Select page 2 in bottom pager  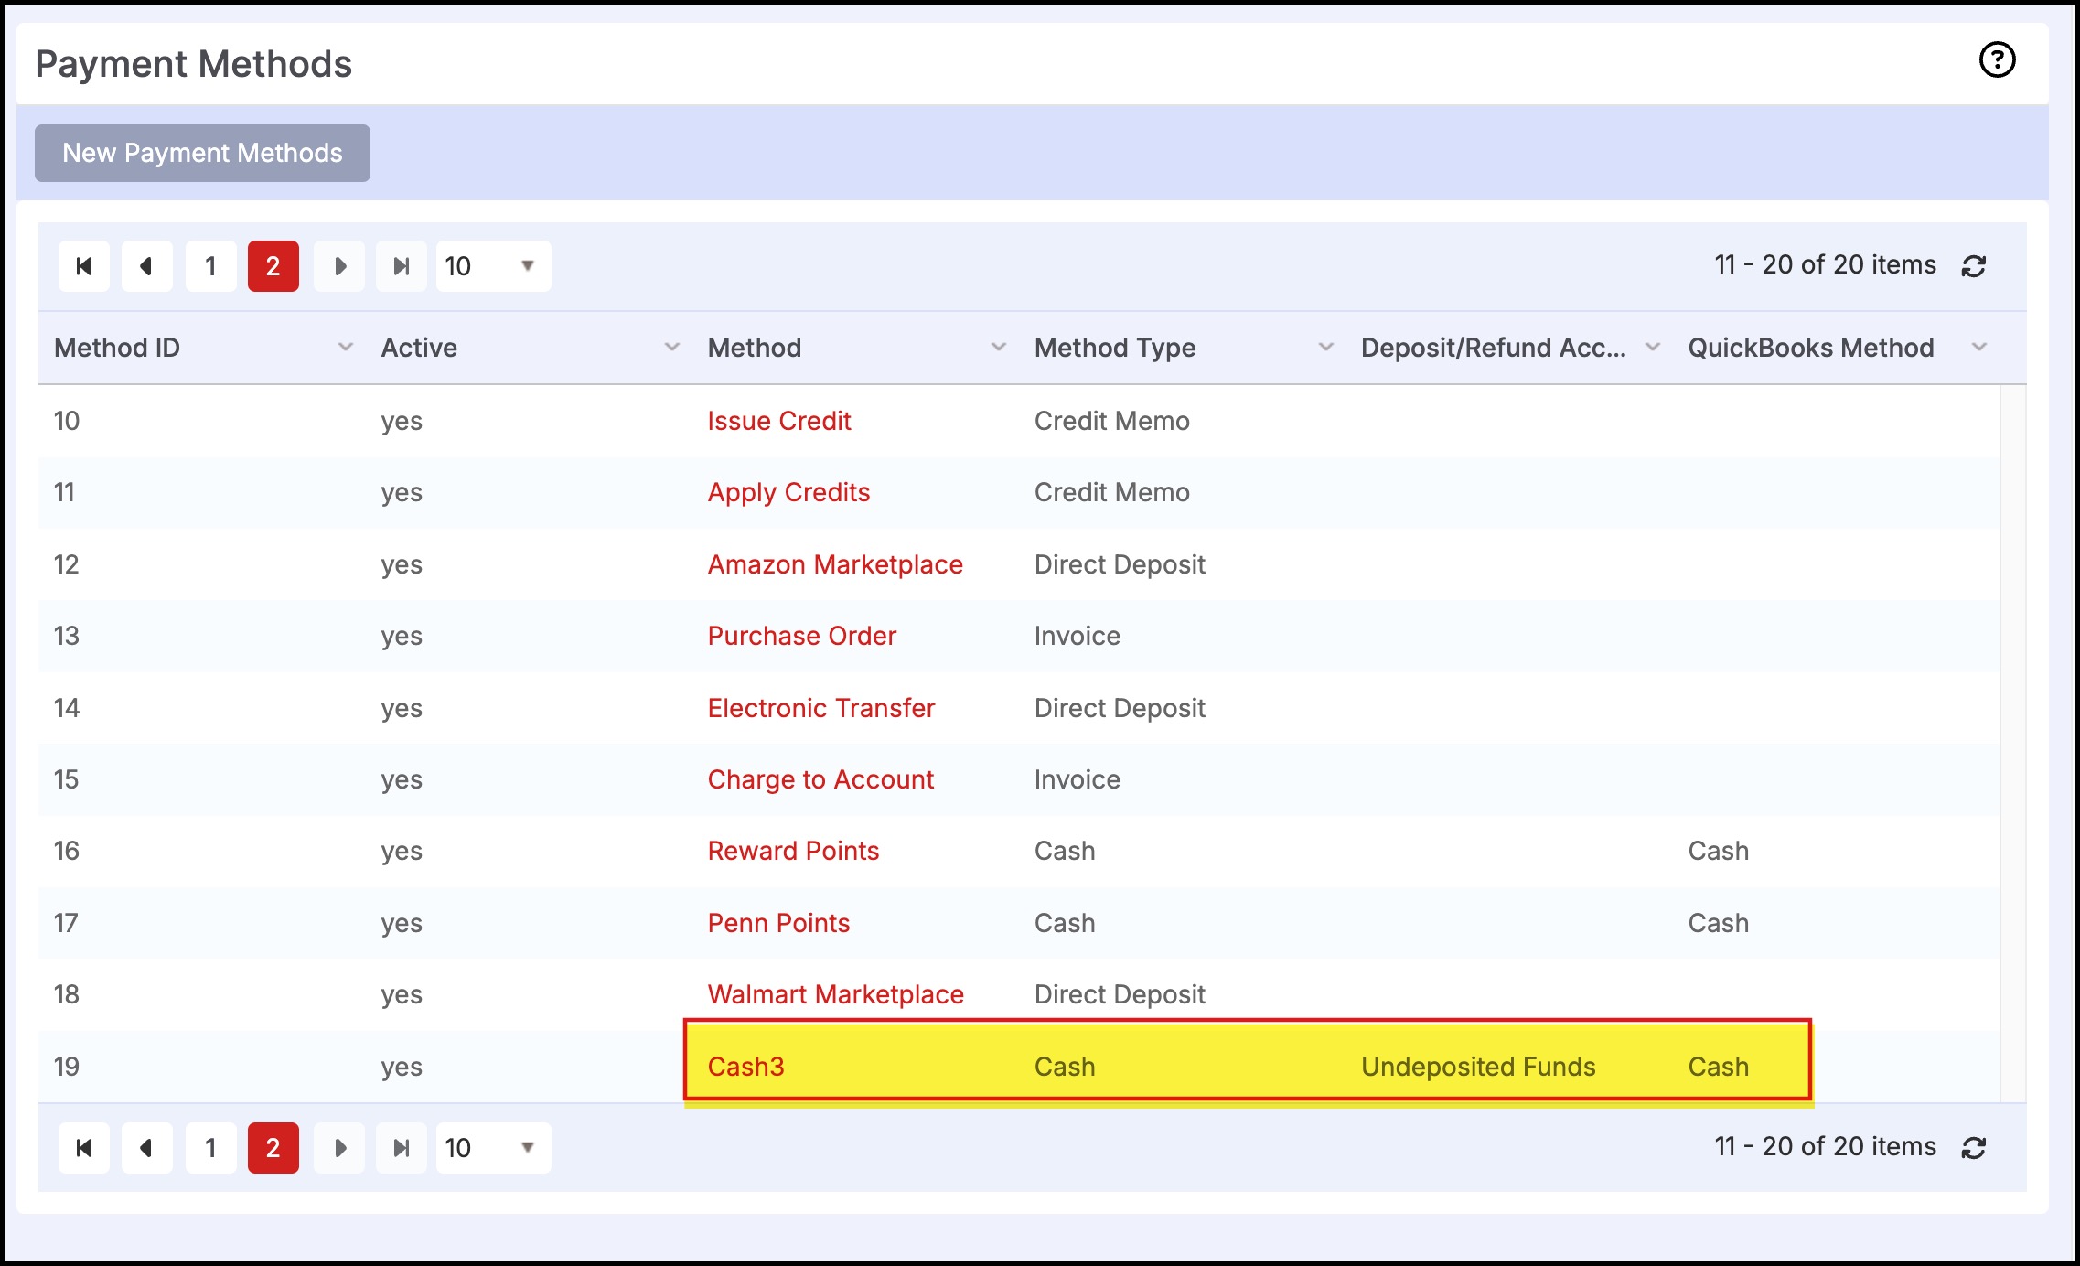[273, 1148]
